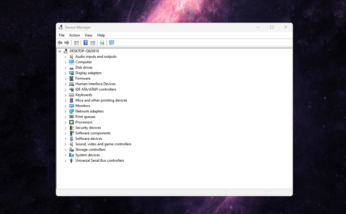Open the View menu
346x214 pixels.
[88, 35]
